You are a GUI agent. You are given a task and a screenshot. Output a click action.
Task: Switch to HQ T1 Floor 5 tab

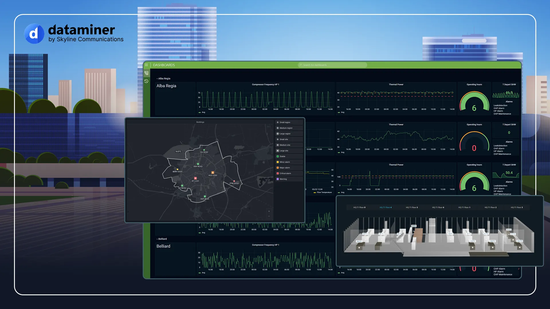pos(412,207)
